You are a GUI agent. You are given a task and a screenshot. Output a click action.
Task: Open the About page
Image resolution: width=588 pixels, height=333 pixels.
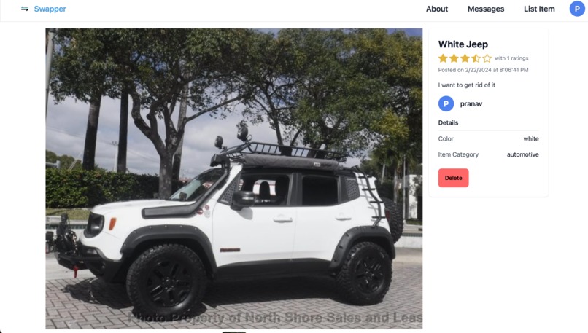pyautogui.click(x=437, y=9)
